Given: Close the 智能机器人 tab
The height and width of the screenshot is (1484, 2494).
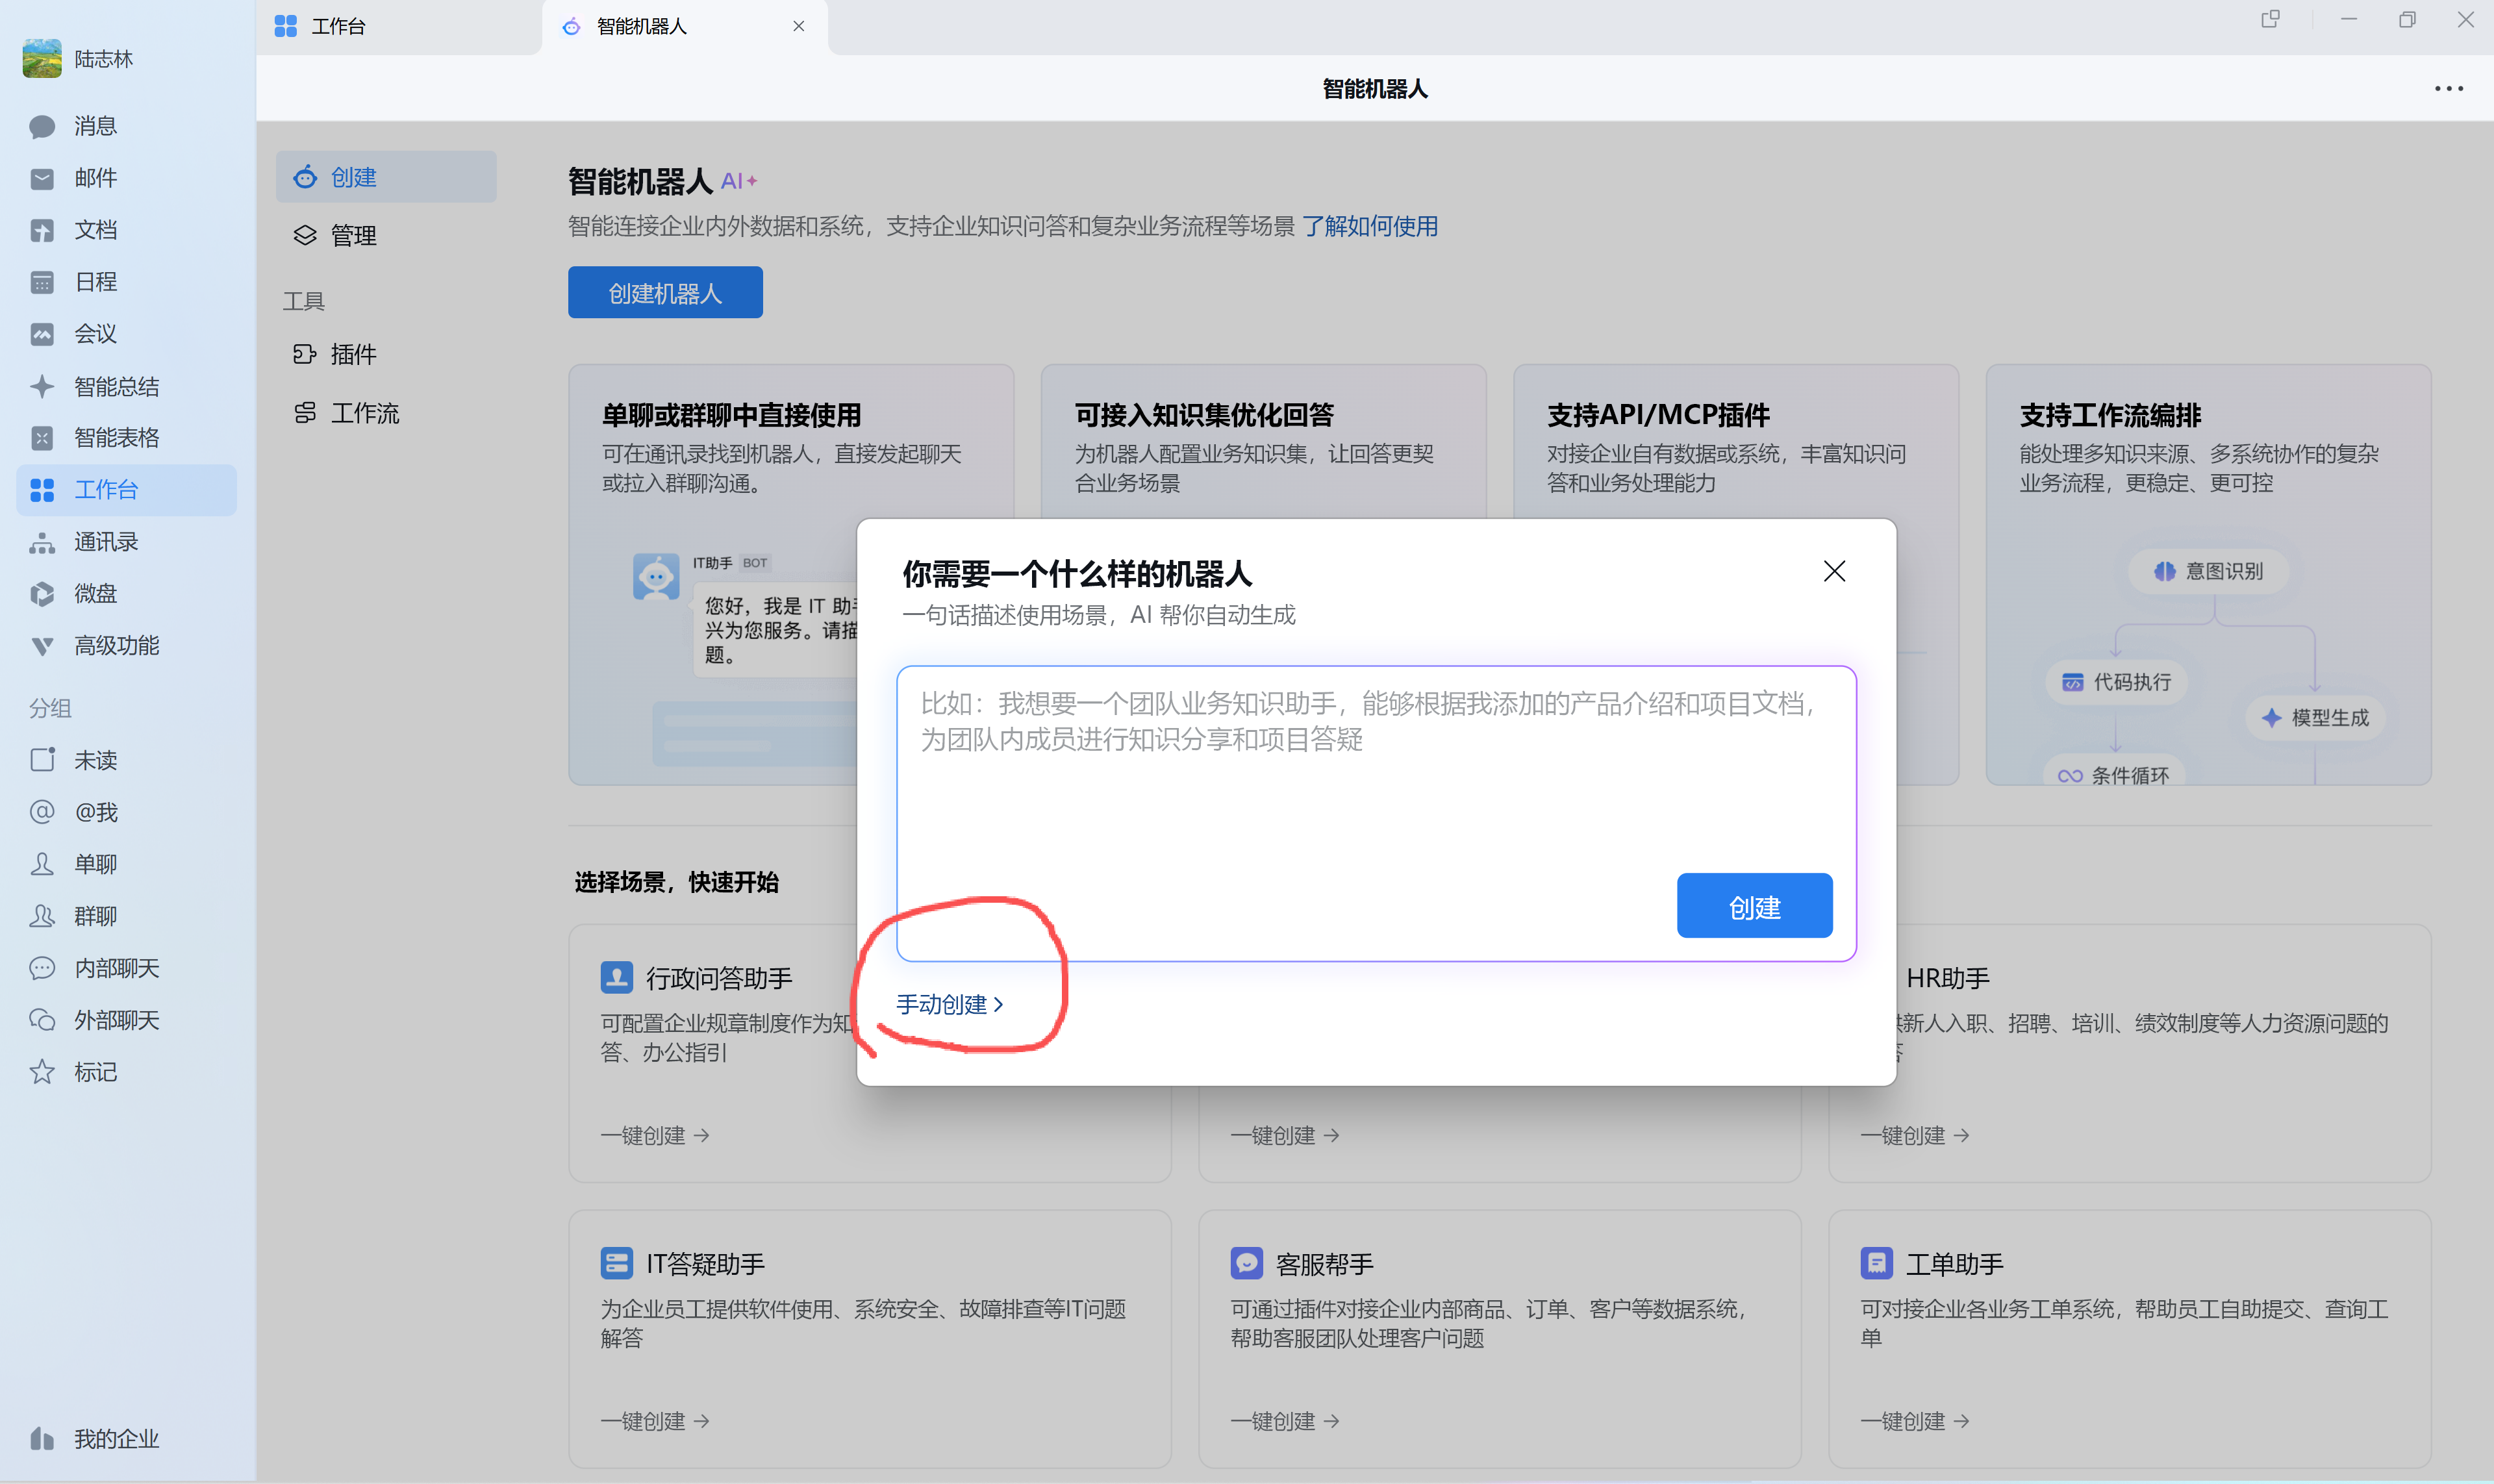Looking at the screenshot, I should click(x=799, y=27).
